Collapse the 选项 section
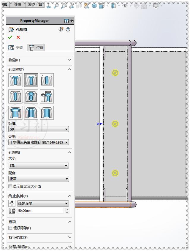 coord(70,222)
